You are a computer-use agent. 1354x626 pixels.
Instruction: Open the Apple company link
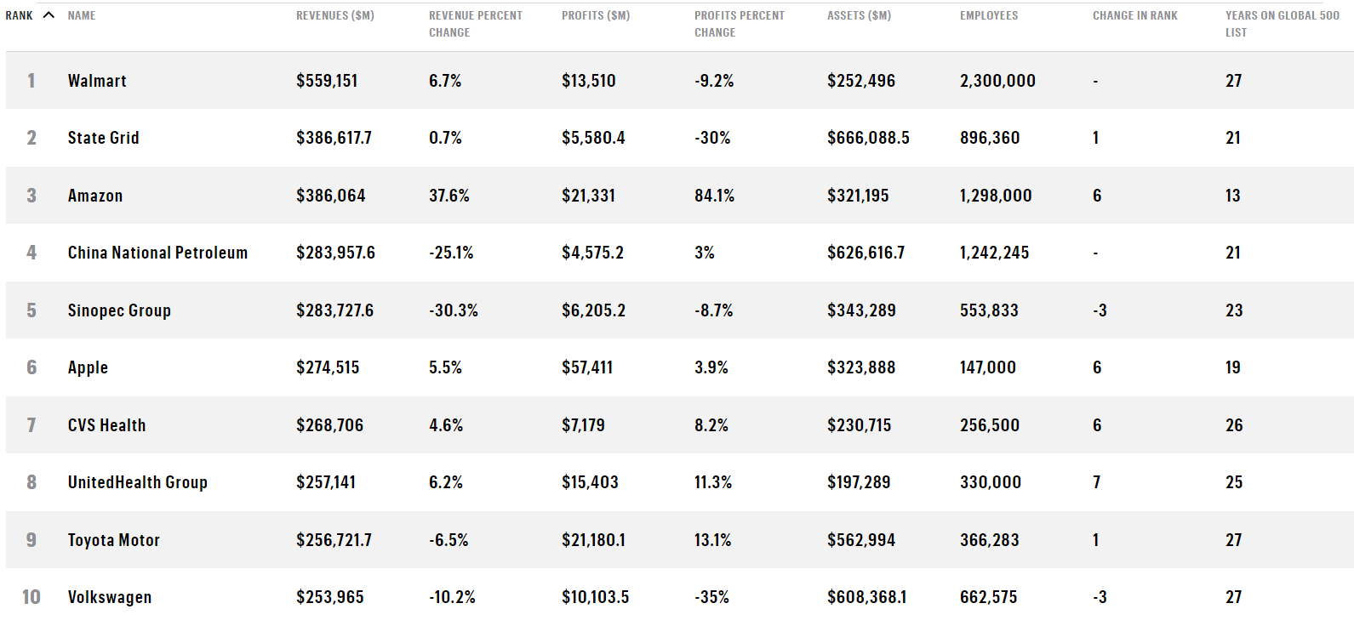pyautogui.click(x=88, y=367)
